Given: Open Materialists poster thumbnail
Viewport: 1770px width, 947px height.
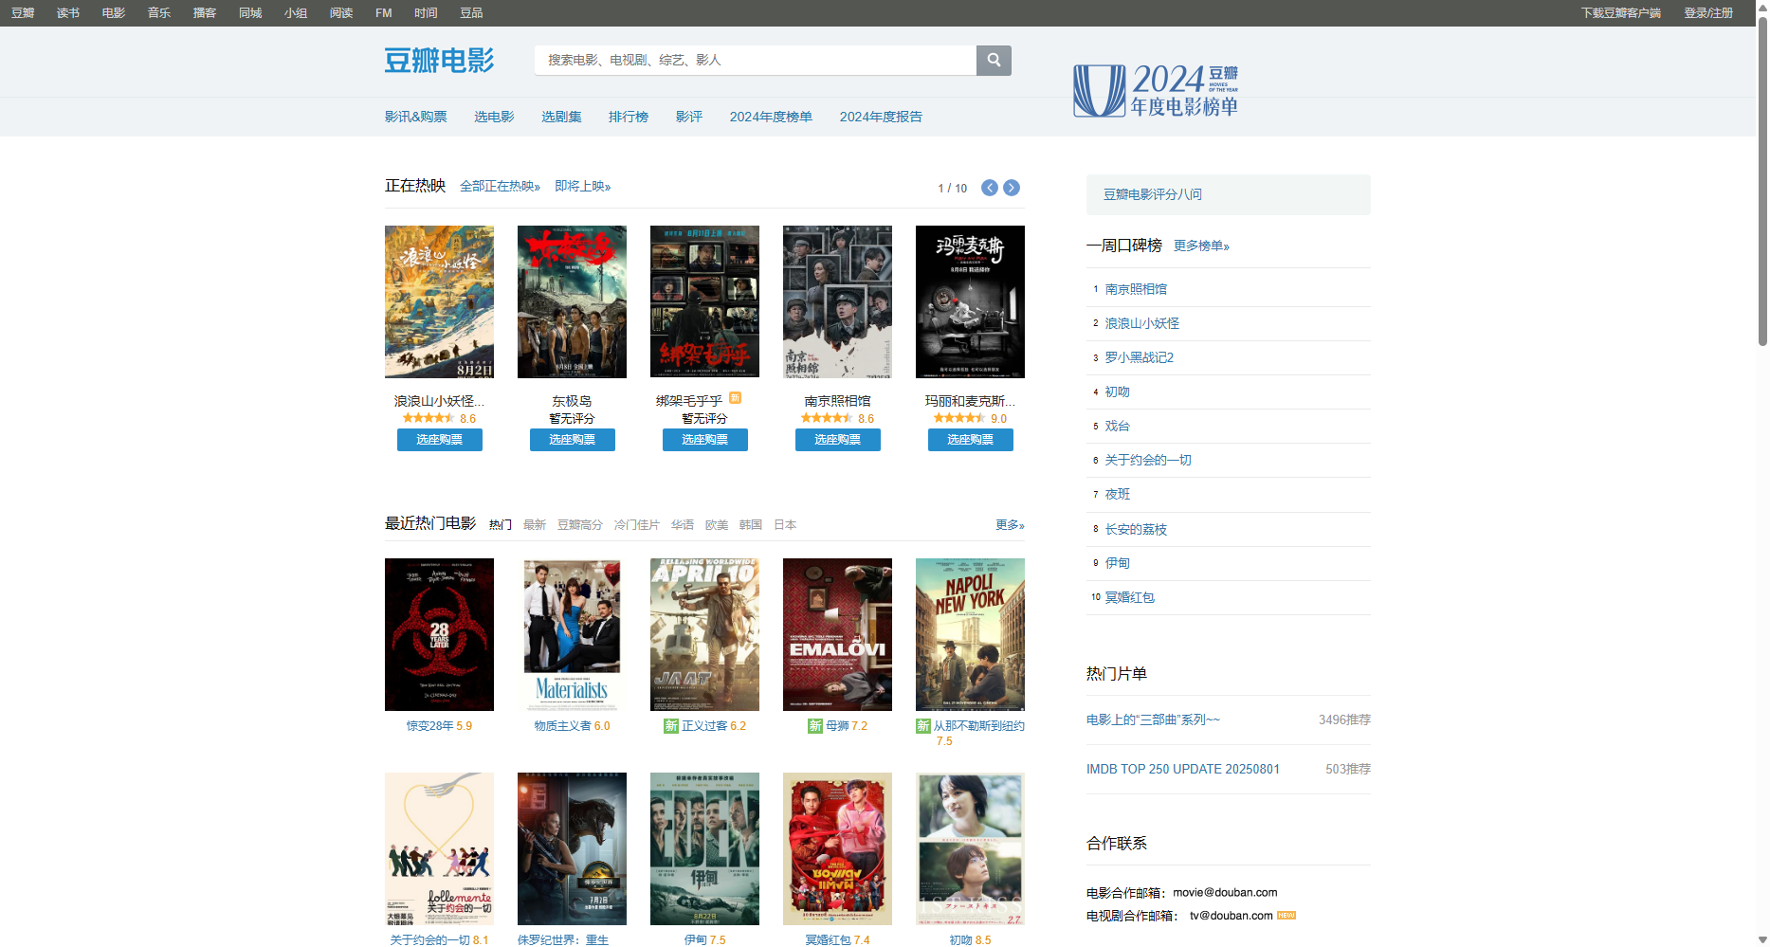Looking at the screenshot, I should [x=572, y=634].
